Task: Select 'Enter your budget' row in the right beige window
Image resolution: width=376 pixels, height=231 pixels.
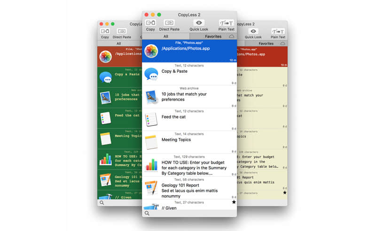Action: point(262,159)
